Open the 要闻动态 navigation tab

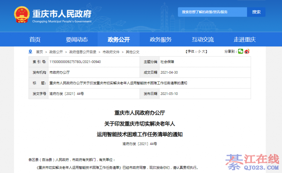(x=77, y=39)
